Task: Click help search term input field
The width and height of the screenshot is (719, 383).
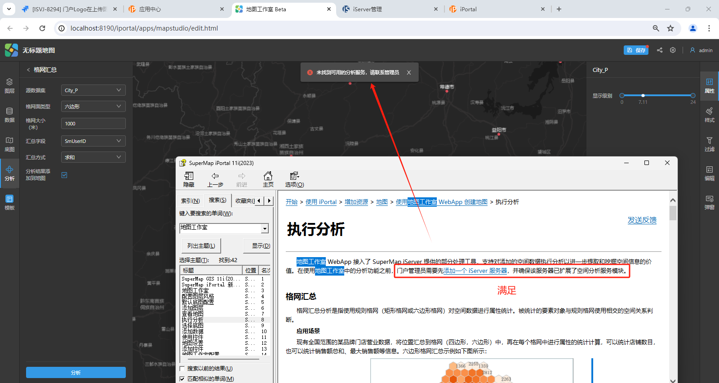Action: (x=220, y=228)
